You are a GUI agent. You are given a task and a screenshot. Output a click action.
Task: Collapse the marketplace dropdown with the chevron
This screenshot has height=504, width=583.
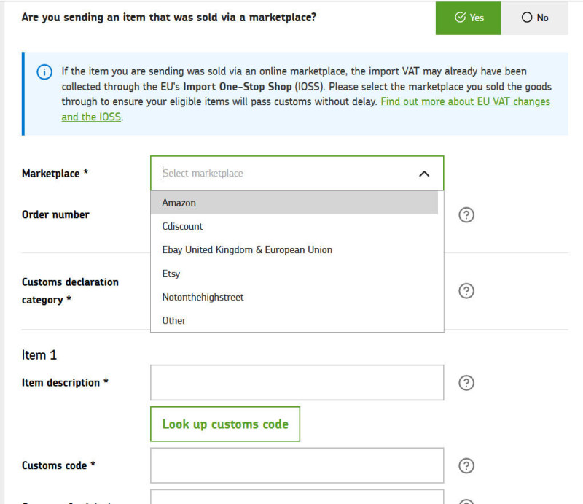coord(424,174)
